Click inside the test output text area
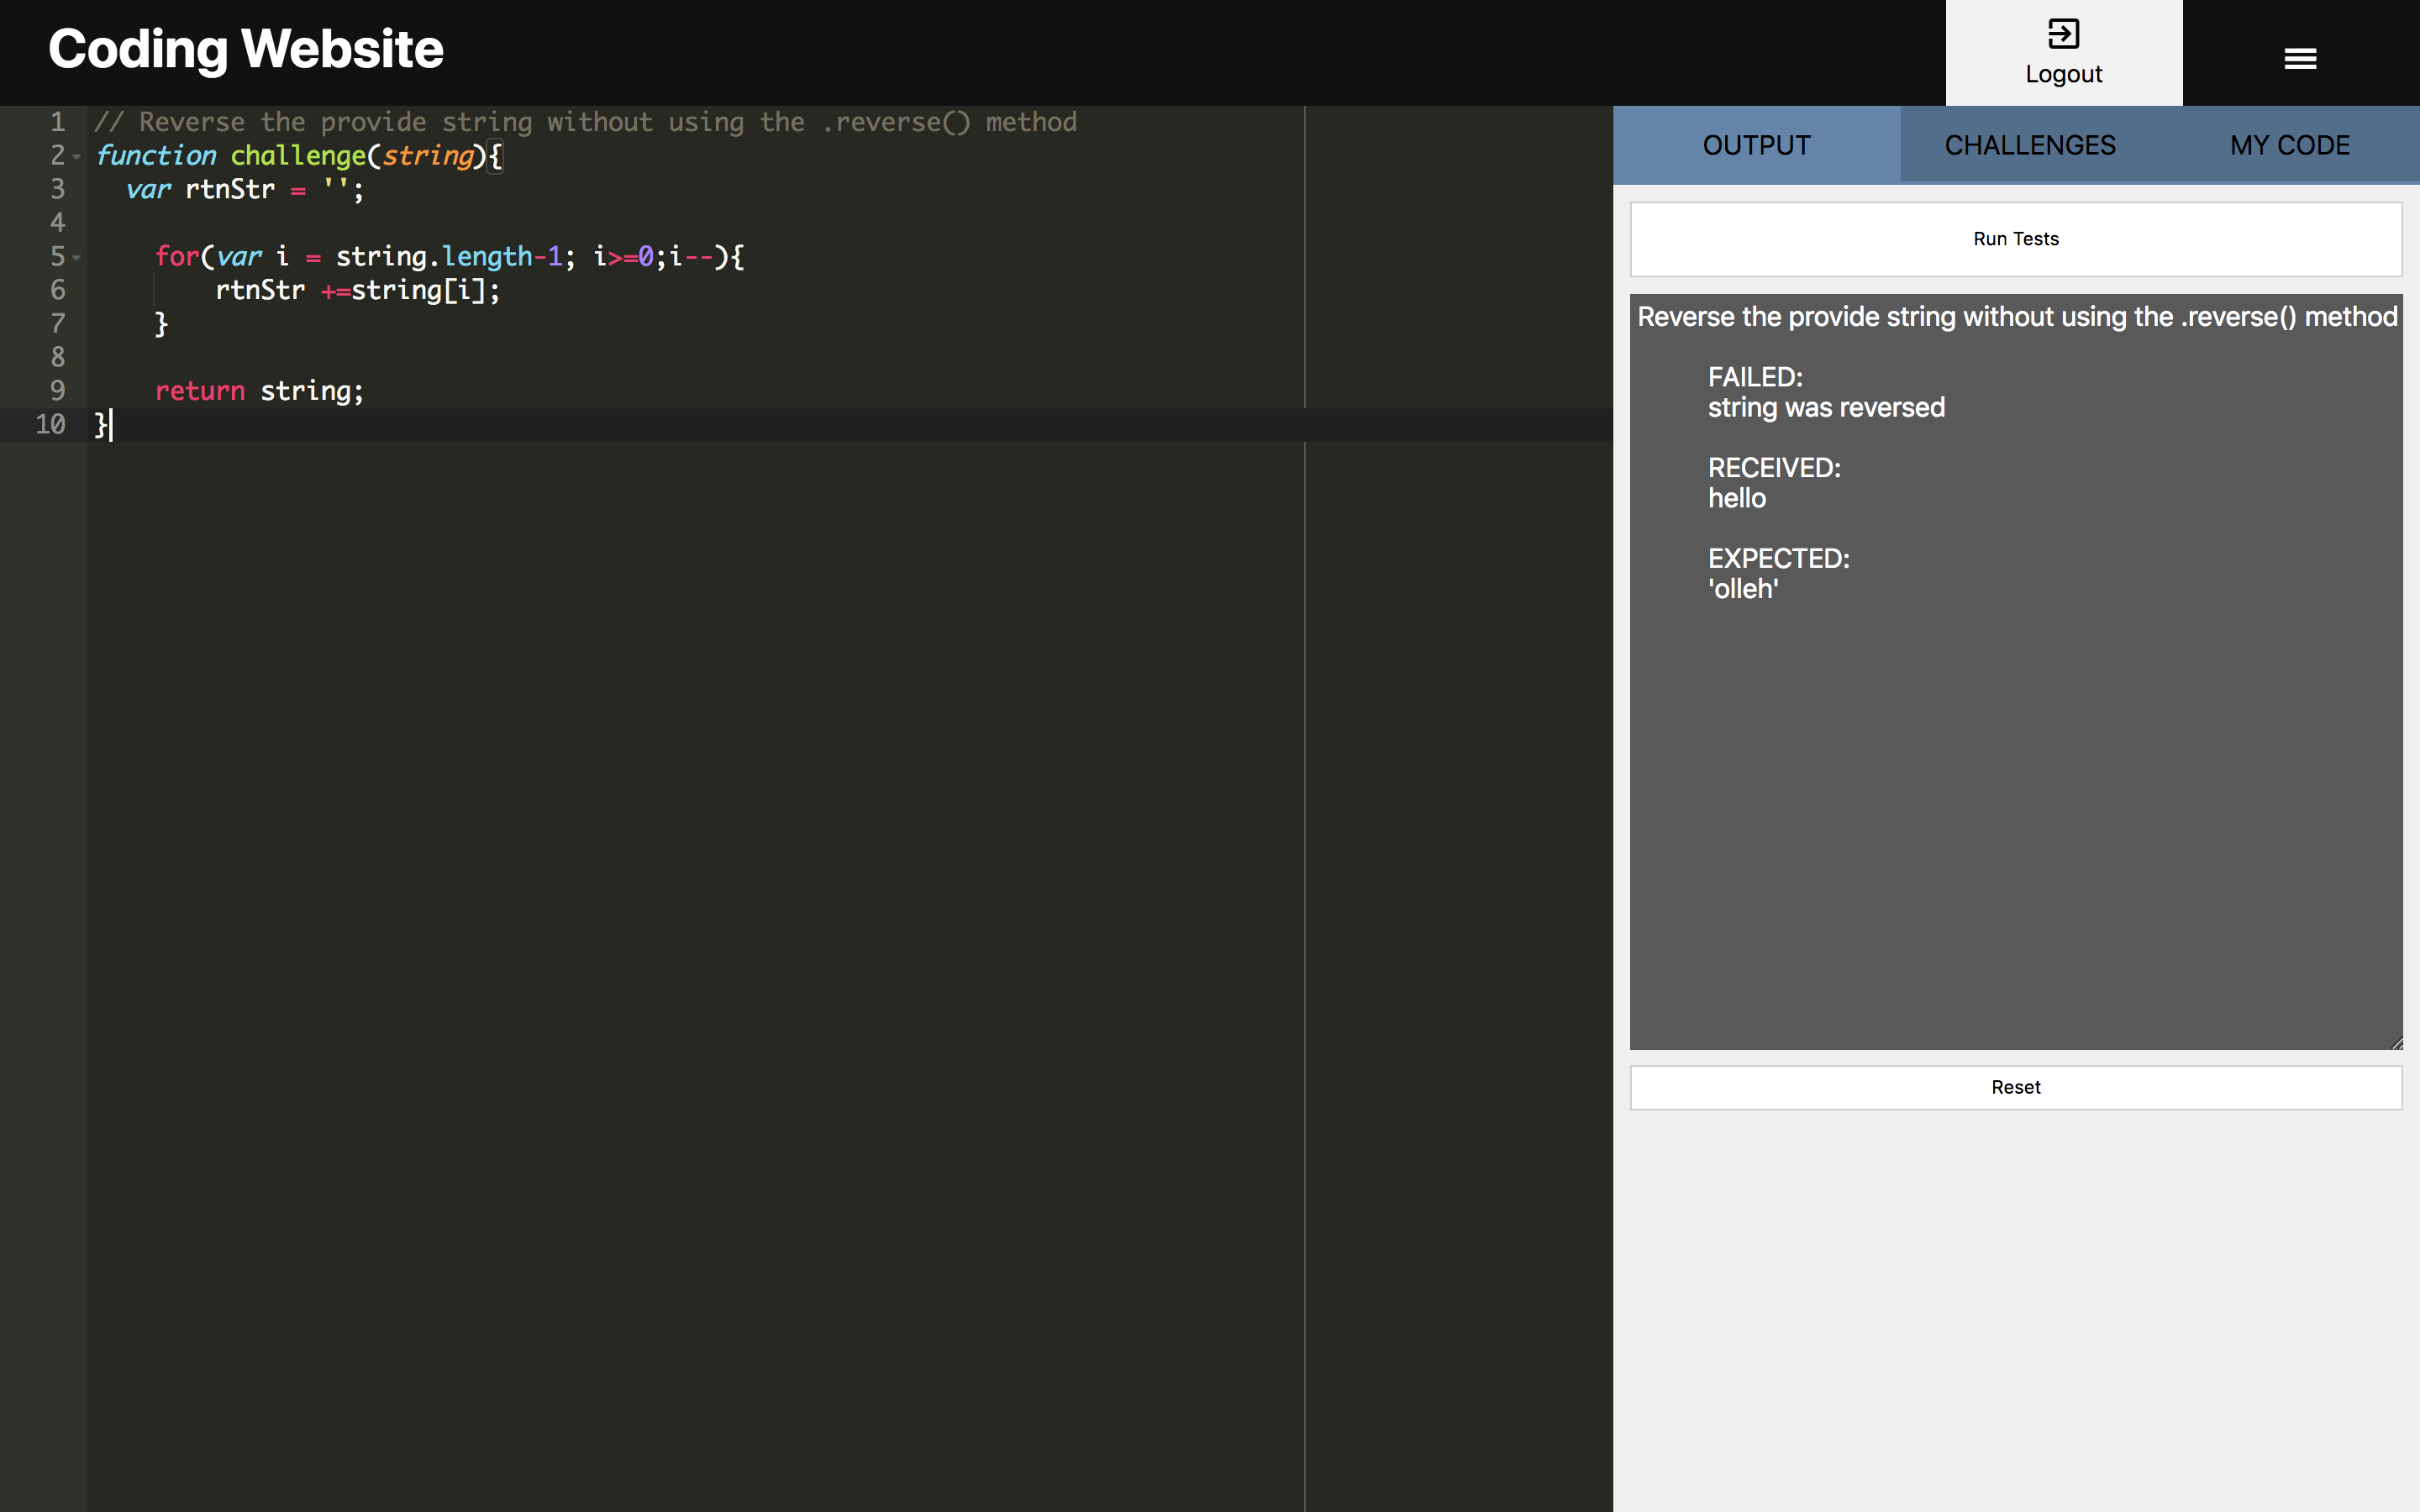This screenshot has width=2420, height=1512. pos(2015,800)
